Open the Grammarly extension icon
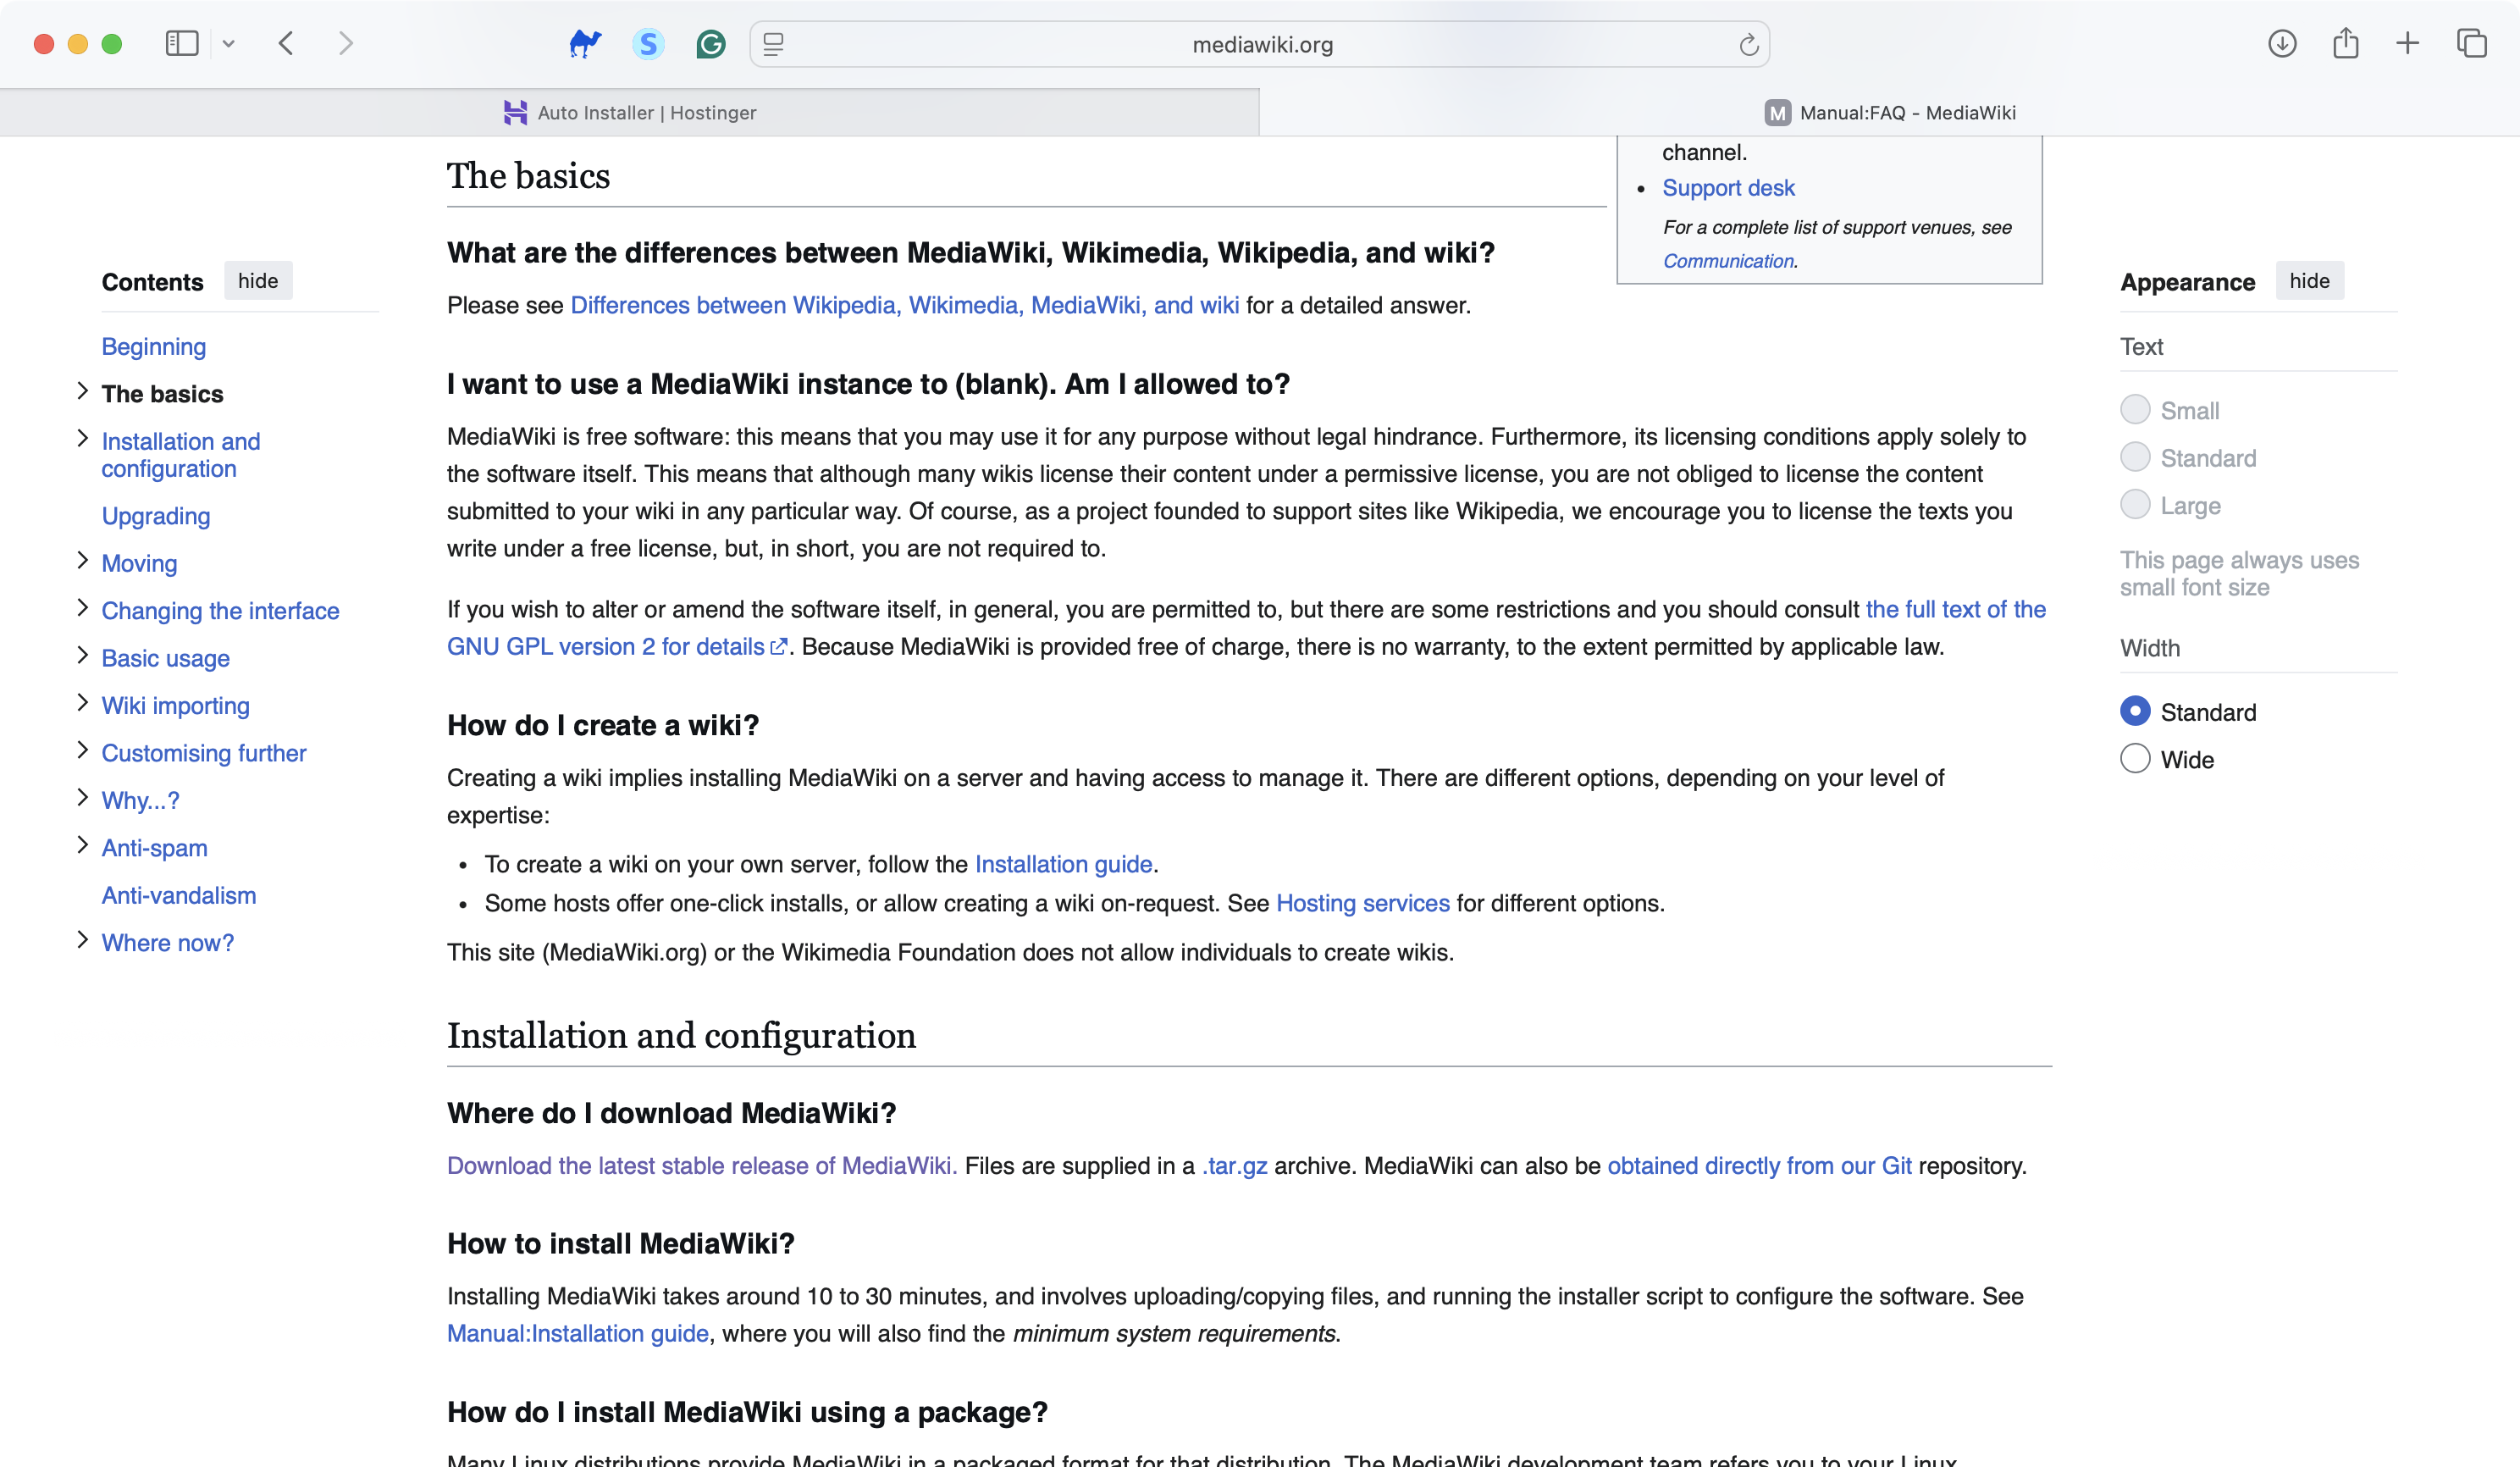Image resolution: width=2520 pixels, height=1467 pixels. coord(710,43)
